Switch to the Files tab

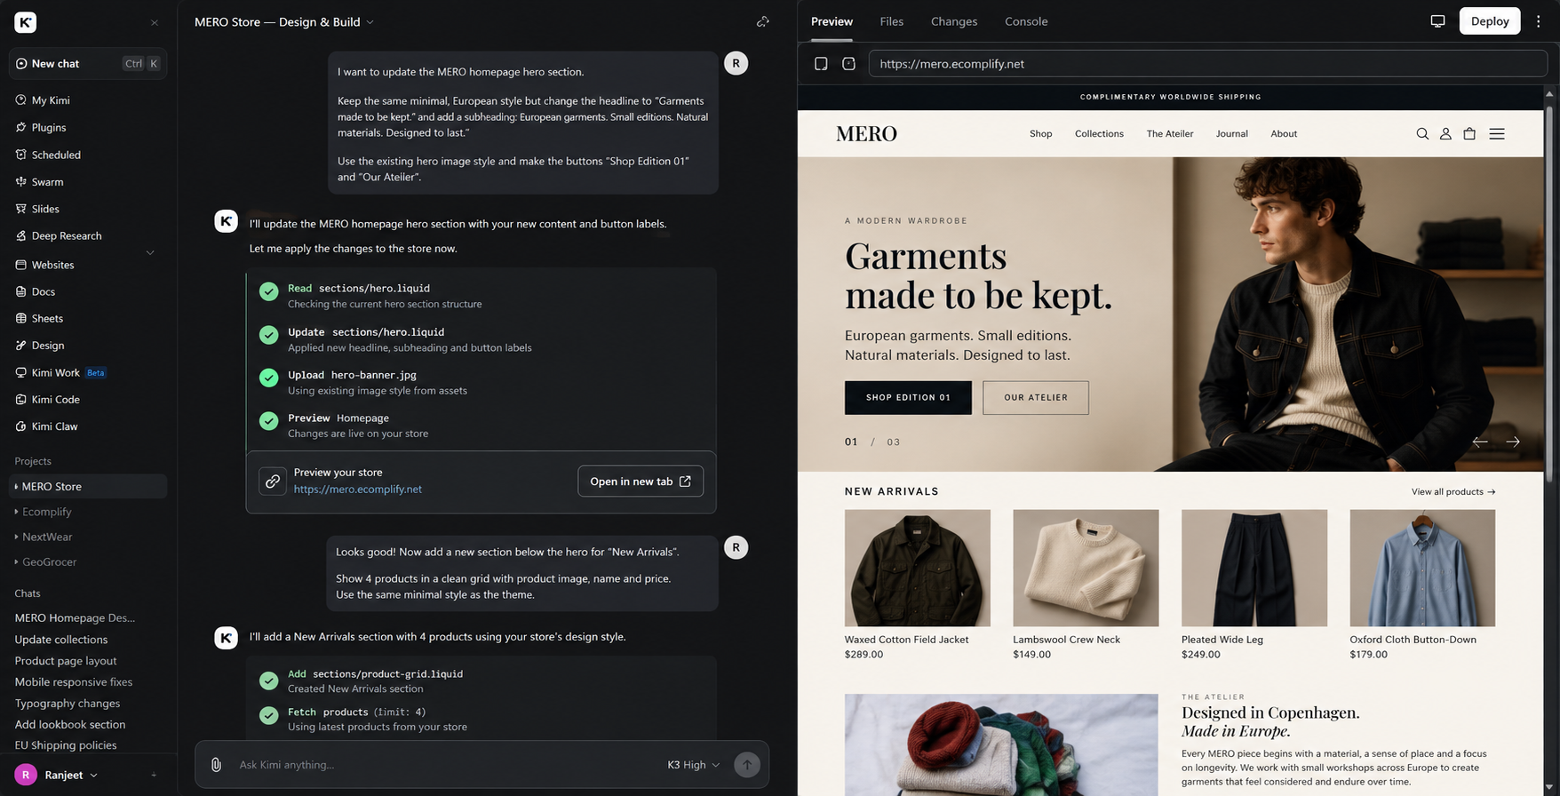tap(891, 22)
